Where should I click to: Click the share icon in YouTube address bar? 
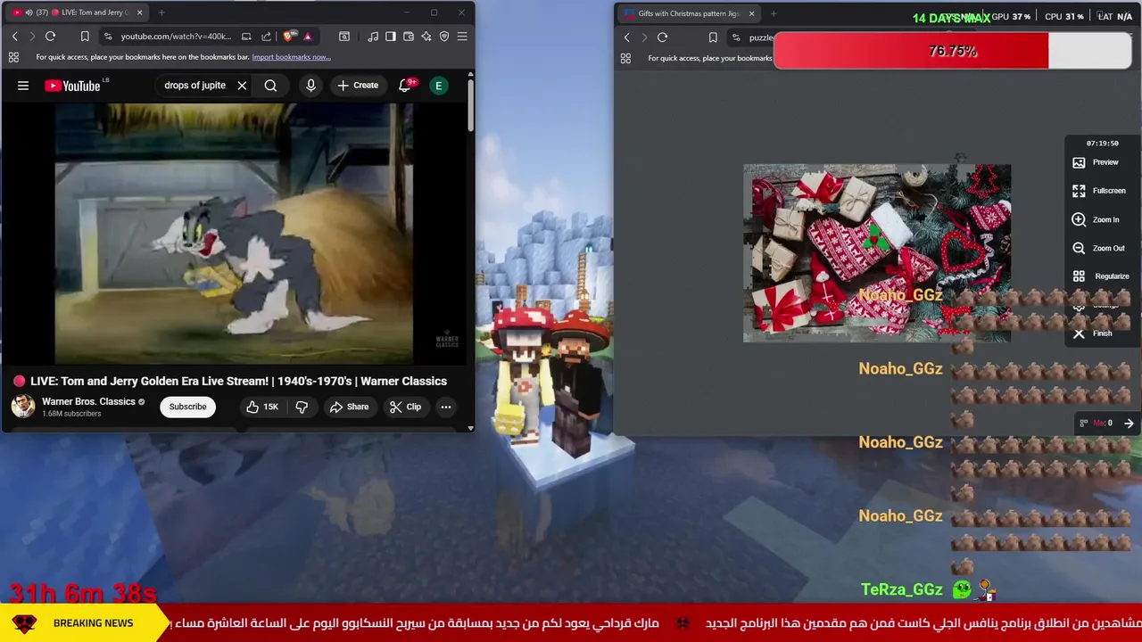[x=266, y=37]
